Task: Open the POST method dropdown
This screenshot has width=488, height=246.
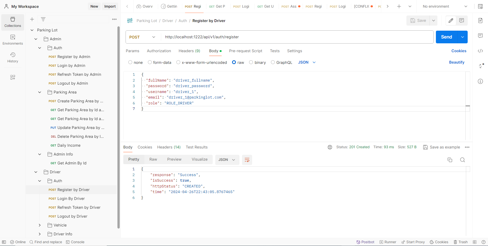Action: pyautogui.click(x=143, y=37)
